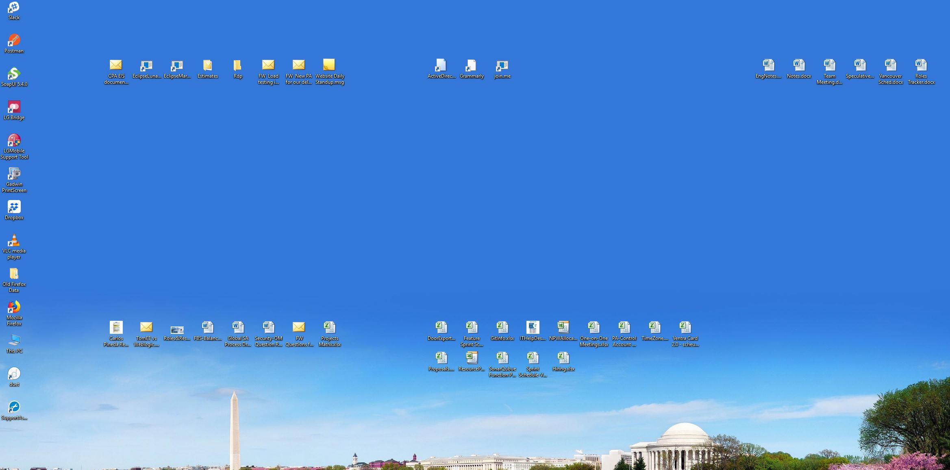The width and height of the screenshot is (950, 470).
Task: Select Sprint Schedule-V... spreadsheet
Action: [533, 365]
